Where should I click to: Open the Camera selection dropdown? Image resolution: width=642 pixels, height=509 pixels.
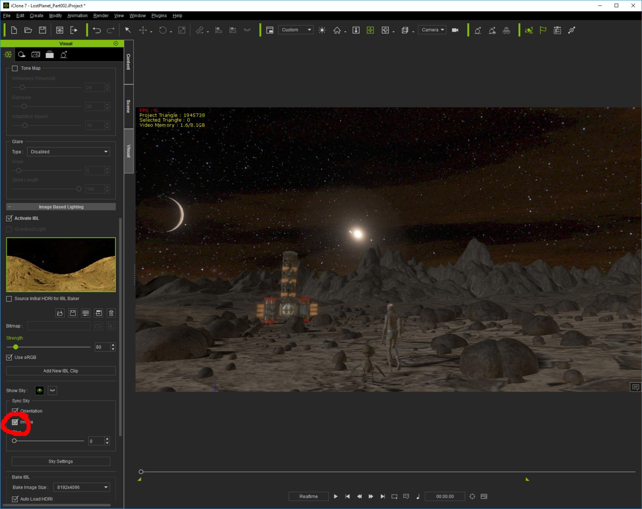click(432, 30)
